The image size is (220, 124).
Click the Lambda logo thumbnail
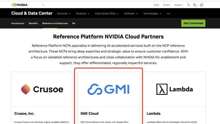[175, 89]
